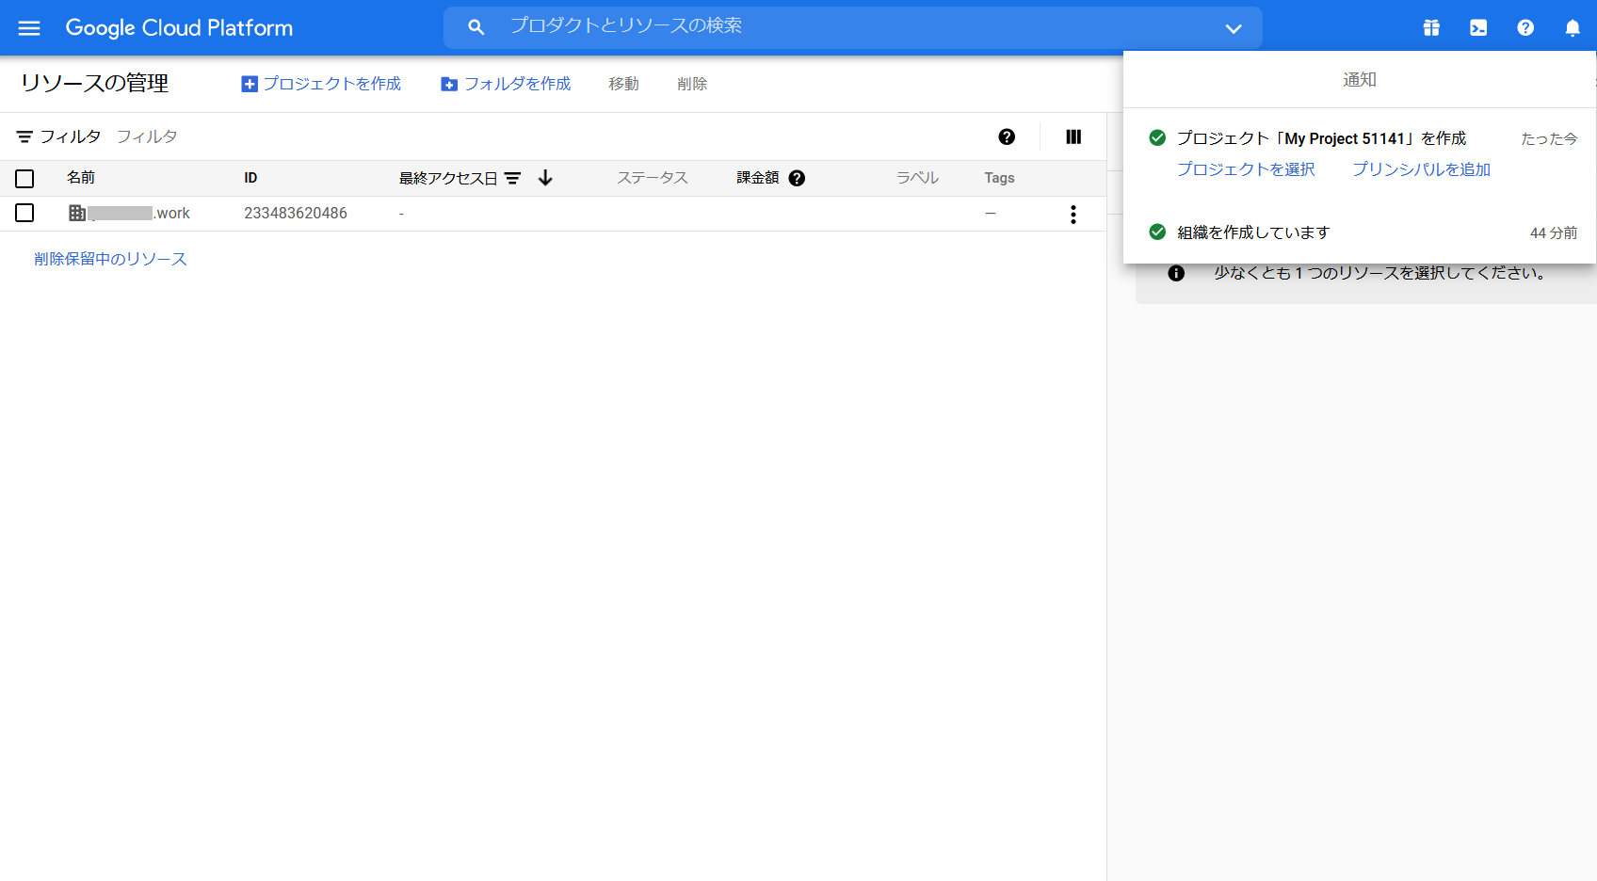The width and height of the screenshot is (1597, 881).
Task: Sort by 最終アクセス日 column header
Action: coord(448,178)
